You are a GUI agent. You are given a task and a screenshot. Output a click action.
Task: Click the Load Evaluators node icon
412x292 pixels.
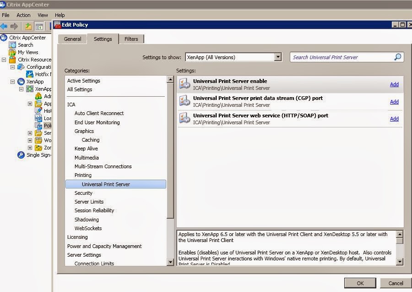tap(38, 118)
